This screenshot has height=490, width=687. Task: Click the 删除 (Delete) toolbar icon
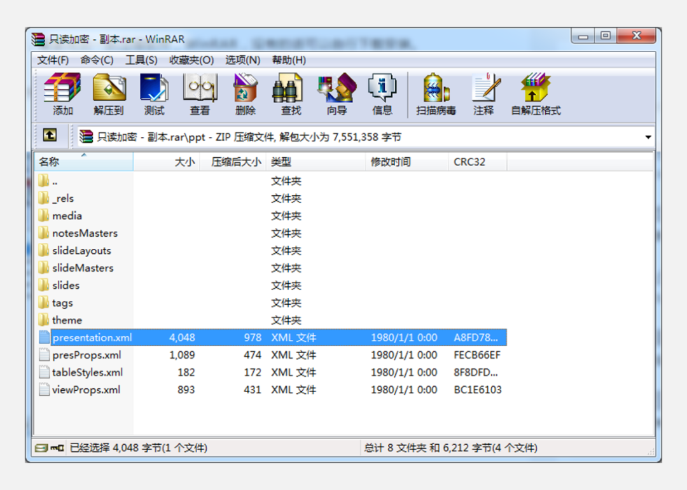tap(246, 88)
